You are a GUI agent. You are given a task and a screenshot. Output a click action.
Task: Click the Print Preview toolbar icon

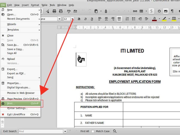tap(61, 11)
